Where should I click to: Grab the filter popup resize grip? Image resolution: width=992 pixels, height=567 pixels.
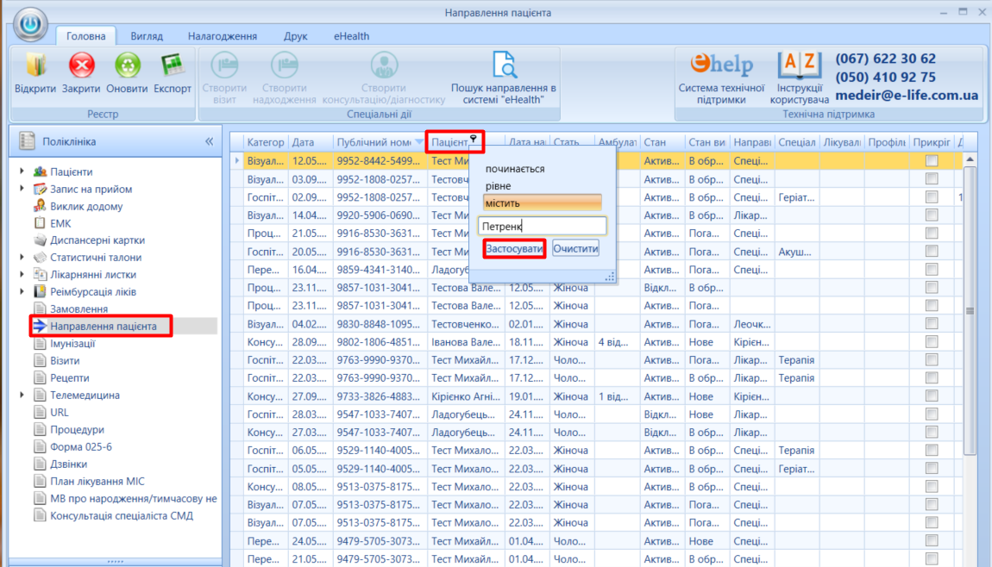coord(610,277)
